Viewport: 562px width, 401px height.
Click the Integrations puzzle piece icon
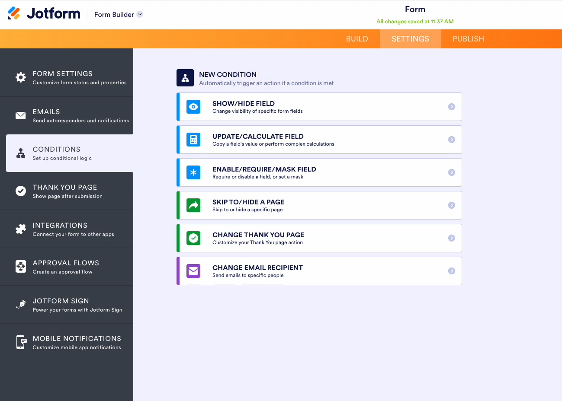[21, 229]
